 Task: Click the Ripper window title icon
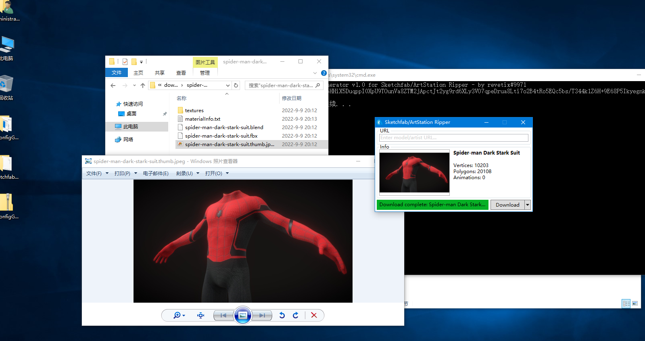point(379,122)
